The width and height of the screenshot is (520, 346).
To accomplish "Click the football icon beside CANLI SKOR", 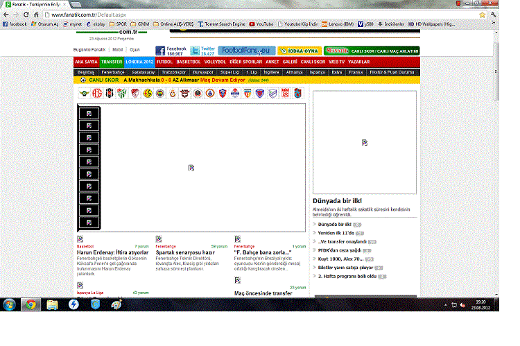I will (83, 80).
